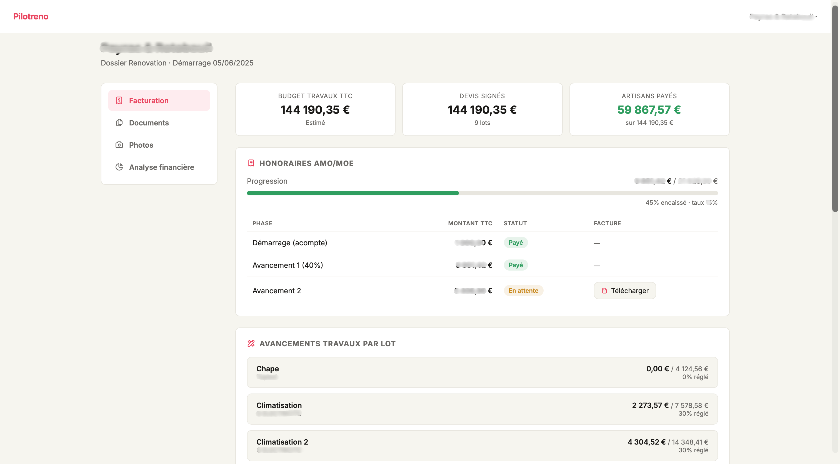Click the Avancement 2 phase text
840x464 pixels.
(x=276, y=291)
